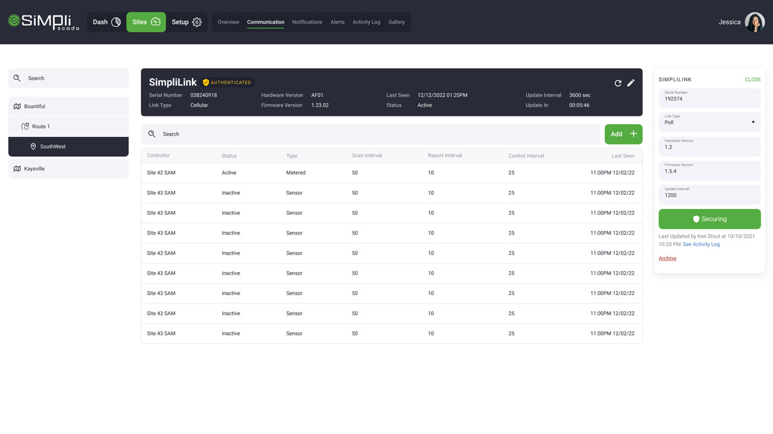This screenshot has width=773, height=434.
Task: Click the Sites cloud icon
Action: click(x=156, y=22)
